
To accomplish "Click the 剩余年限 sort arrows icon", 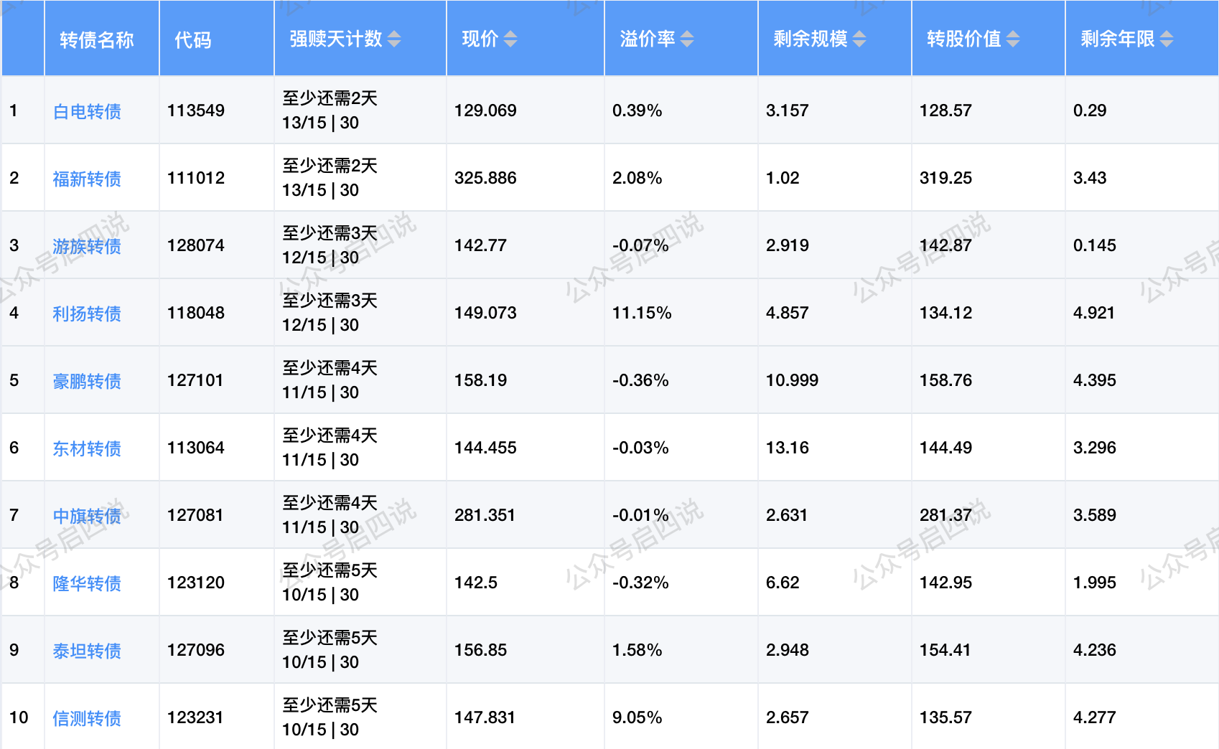I will click(x=1167, y=39).
